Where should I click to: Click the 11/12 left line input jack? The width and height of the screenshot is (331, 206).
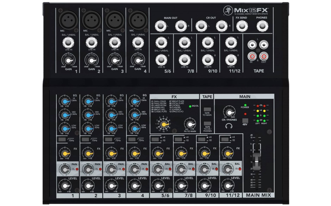pyautogui.click(x=231, y=43)
